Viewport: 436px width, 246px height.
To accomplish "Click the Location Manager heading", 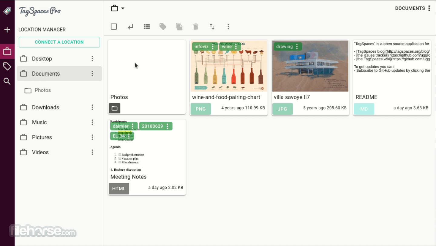I will pos(42,30).
